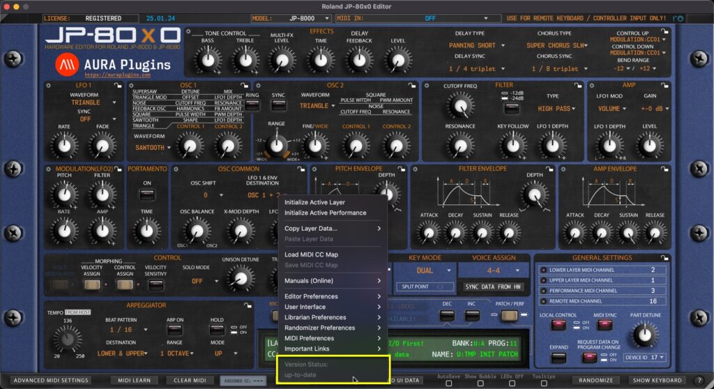The height and width of the screenshot is (389, 714).
Task: Check the LEDs Off checkbox
Action: pos(512,383)
